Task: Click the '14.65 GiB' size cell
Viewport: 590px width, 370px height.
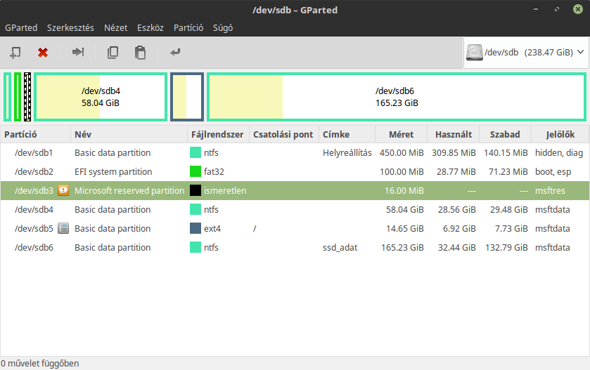Action: (405, 228)
